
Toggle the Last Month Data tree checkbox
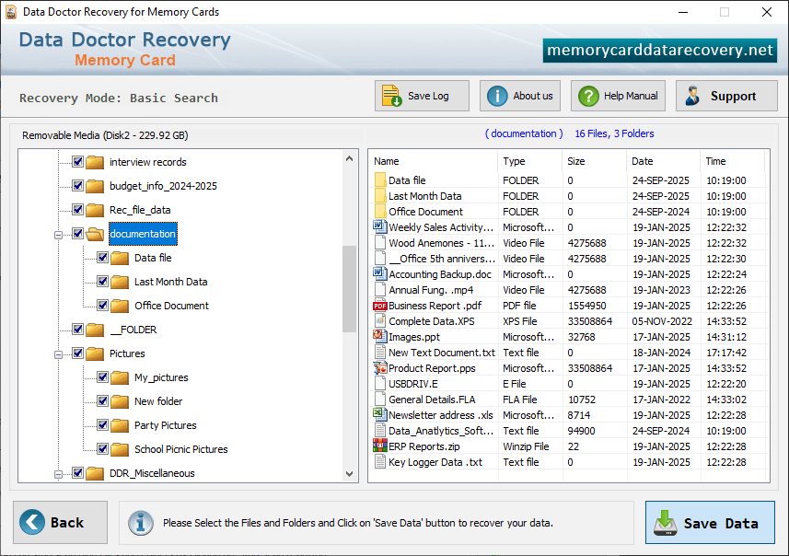102,282
